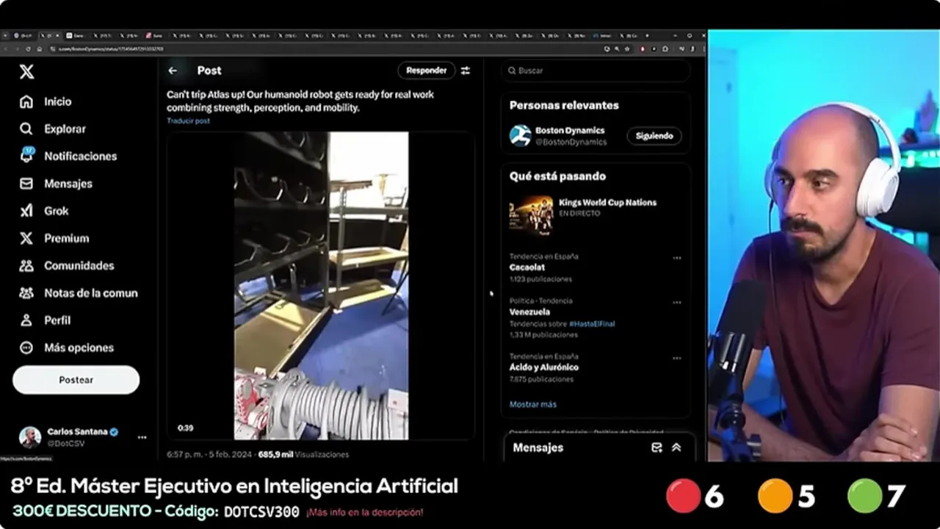Click the browser back arrow
This screenshot has width=940, height=529.
pos(7,48)
